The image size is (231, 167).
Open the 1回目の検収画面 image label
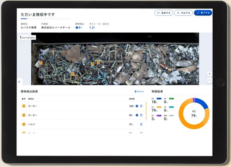pyautogui.click(x=28, y=38)
